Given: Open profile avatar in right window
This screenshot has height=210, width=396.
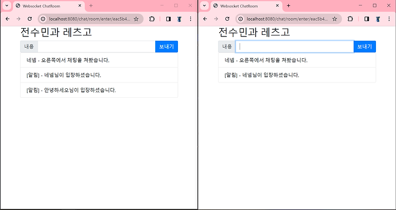Looking at the screenshot, I should (378, 19).
